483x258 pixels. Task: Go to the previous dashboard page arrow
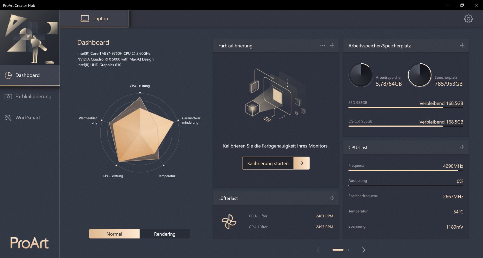318,250
